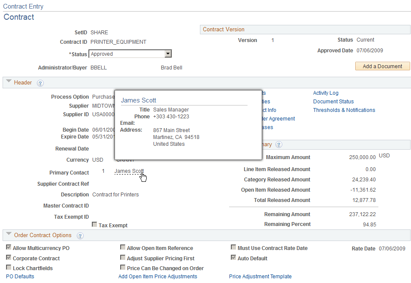The height and width of the screenshot is (283, 411).
Task: Collapse the Order Contract Options section
Action: [x=9, y=235]
